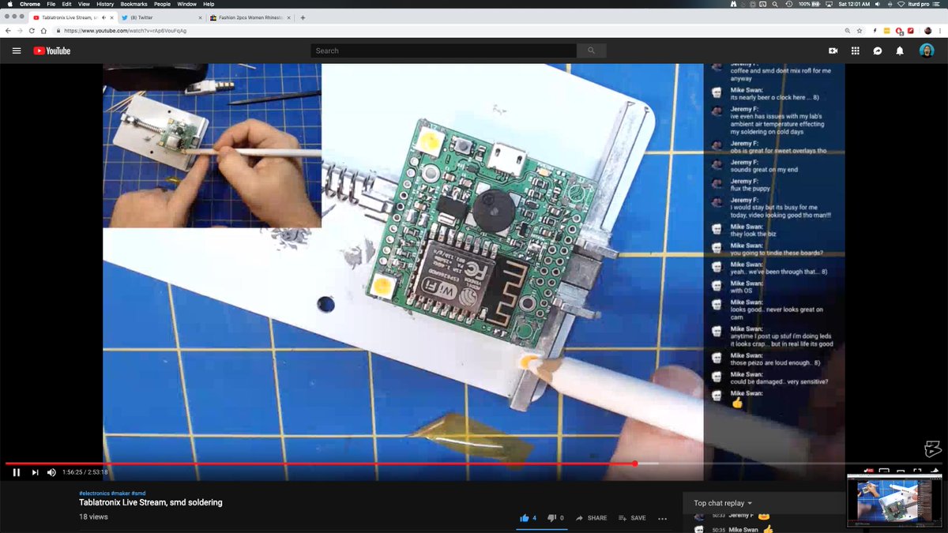Open the more actions ellipsis under video
948x533 pixels.
click(662, 519)
